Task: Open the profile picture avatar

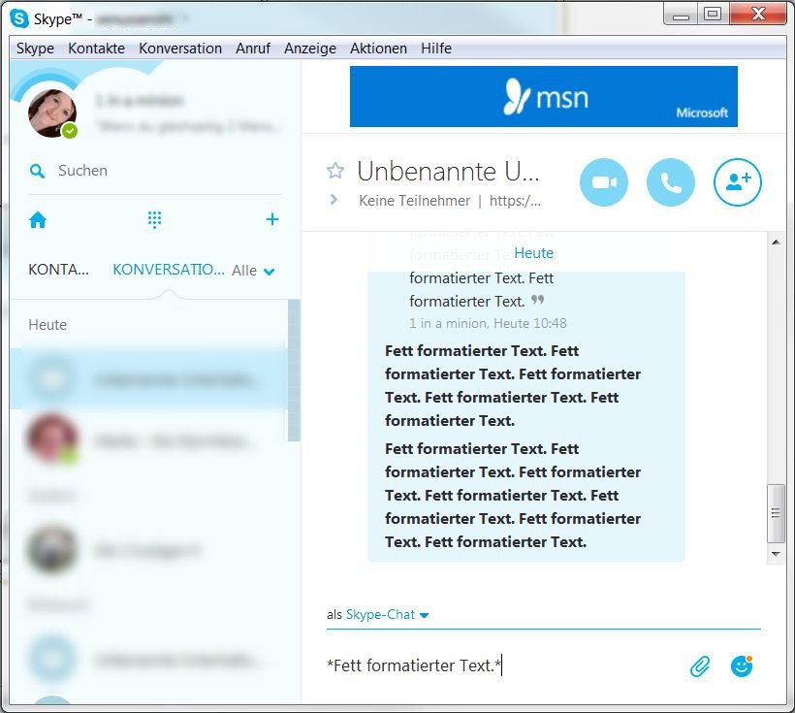Action: click(52, 113)
